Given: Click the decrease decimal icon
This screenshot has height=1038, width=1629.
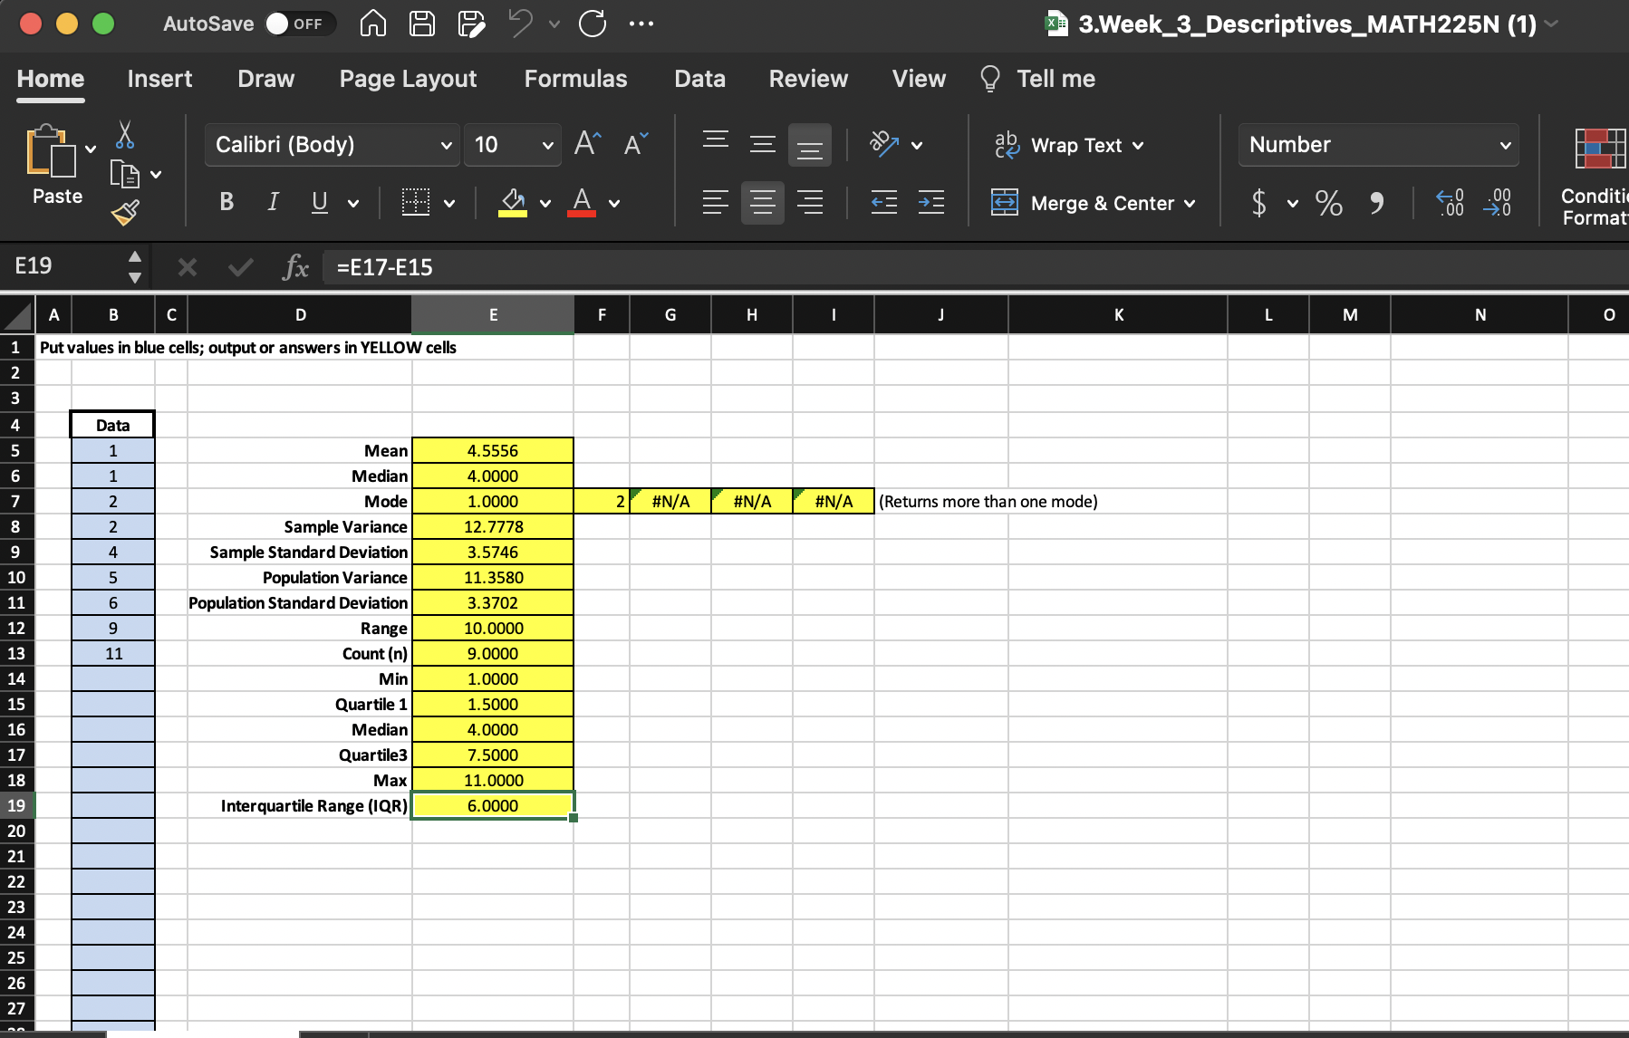Looking at the screenshot, I should pyautogui.click(x=1498, y=203).
